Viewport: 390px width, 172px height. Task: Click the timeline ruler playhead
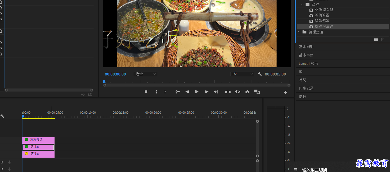(x=23, y=116)
